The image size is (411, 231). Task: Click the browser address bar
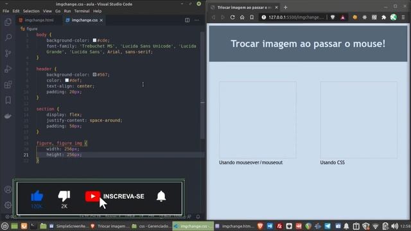point(296,17)
